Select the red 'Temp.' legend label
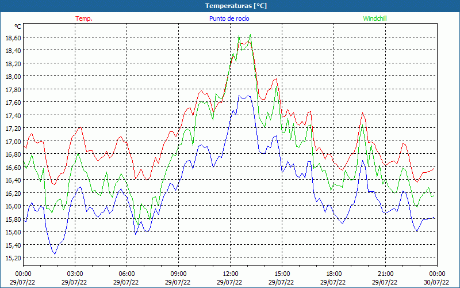460x288 pixels. tap(84, 18)
